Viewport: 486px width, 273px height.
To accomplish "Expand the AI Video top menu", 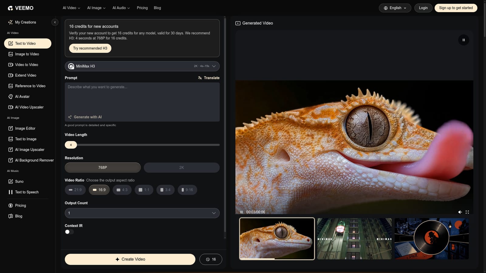I will 71,8.
